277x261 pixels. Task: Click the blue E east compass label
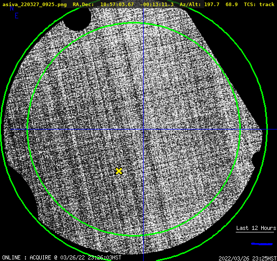click(x=17, y=16)
